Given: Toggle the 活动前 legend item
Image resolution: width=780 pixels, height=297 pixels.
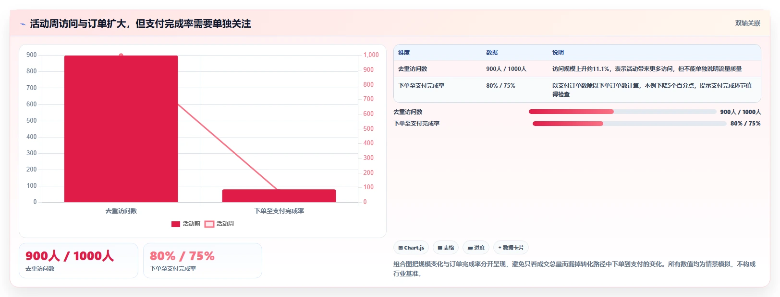Looking at the screenshot, I should click(x=186, y=224).
